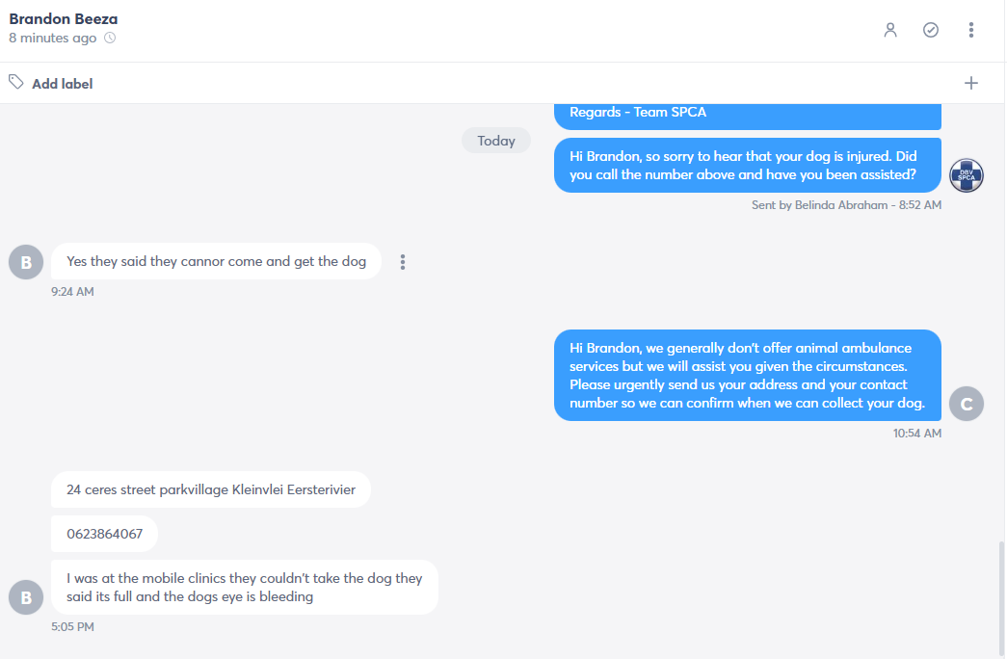Click the Add label text

63,84
